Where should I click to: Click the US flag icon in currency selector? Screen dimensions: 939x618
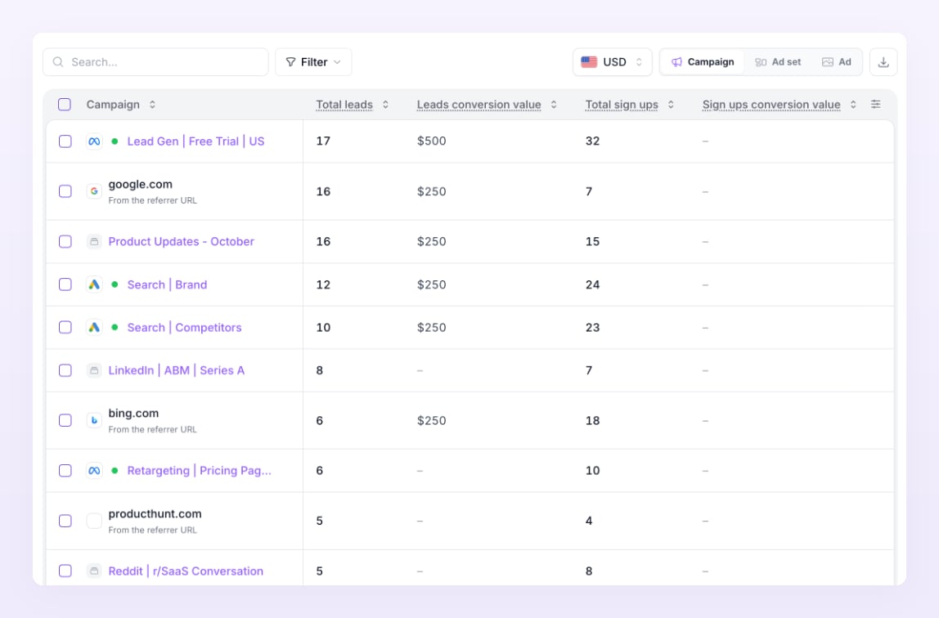[589, 62]
